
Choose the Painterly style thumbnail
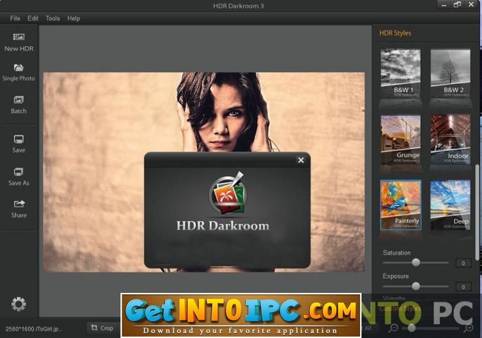coord(400,205)
